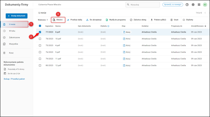Click the Przypisany do column header
Viewport: 210px width, 117px height.
tap(177, 26)
